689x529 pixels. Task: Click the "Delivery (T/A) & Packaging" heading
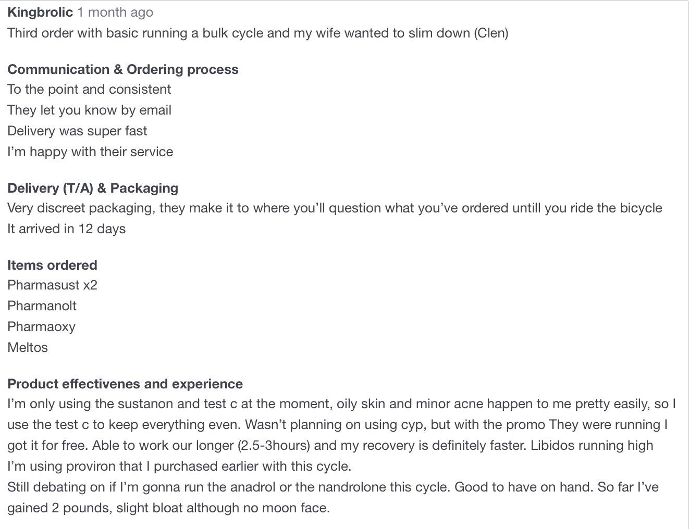tap(93, 188)
